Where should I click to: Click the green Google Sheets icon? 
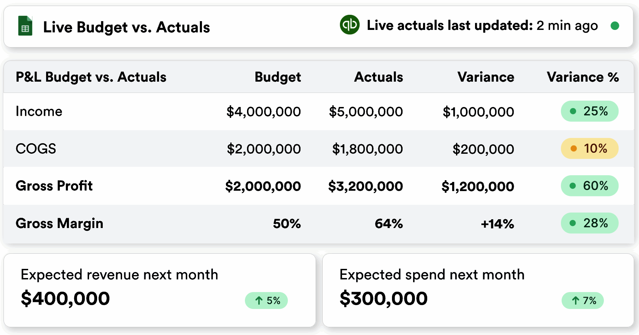[x=25, y=26]
